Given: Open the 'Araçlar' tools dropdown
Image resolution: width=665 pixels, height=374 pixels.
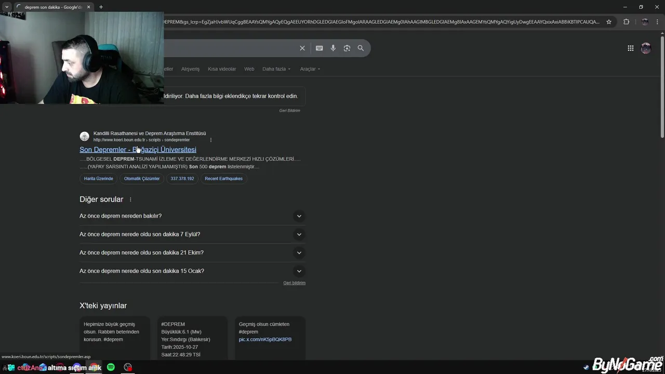Looking at the screenshot, I should click(x=310, y=69).
